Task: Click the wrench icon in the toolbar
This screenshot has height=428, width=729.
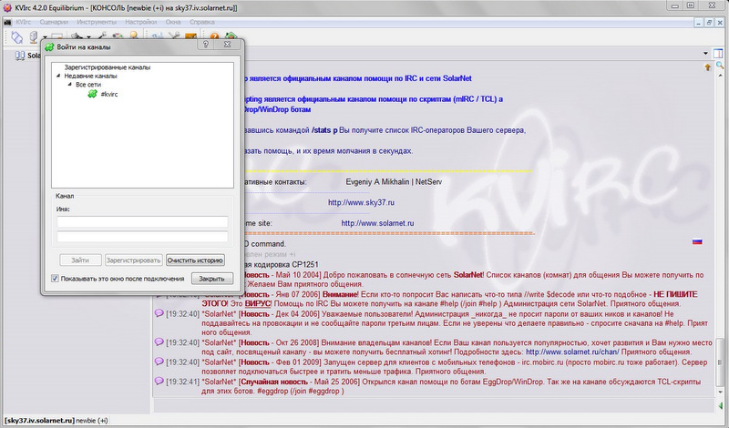Action: pyautogui.click(x=103, y=36)
